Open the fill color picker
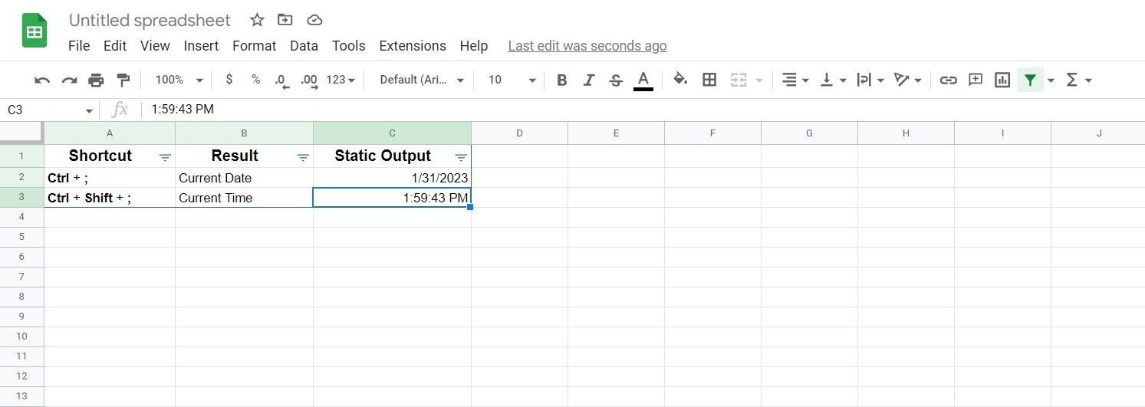The image size is (1145, 407). (680, 80)
